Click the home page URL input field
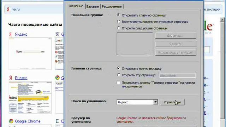Screen dimensions: 226x127 (x=177, y=75)
